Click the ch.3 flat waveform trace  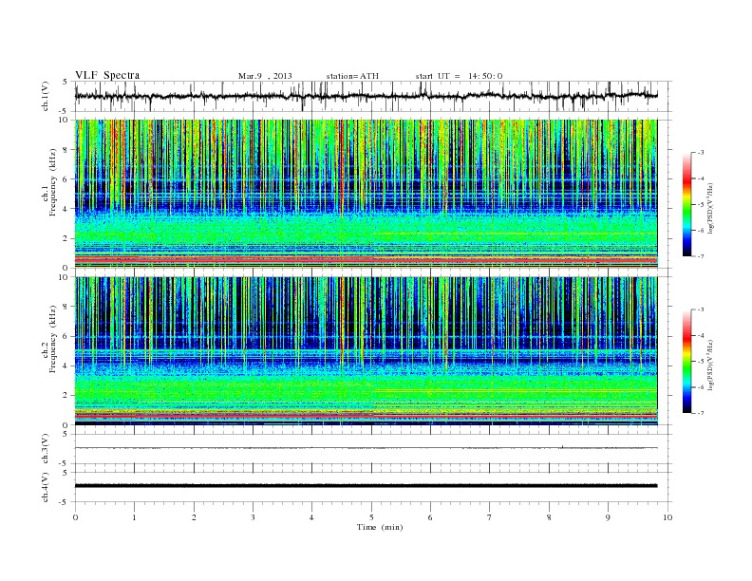366,448
